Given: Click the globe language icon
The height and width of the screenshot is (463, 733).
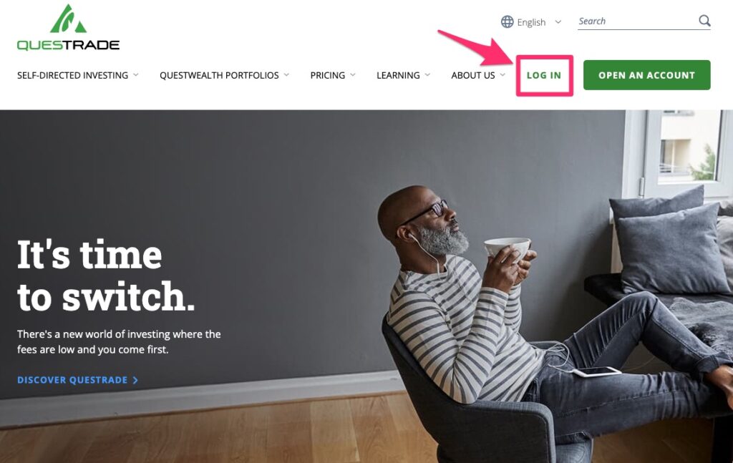Looking at the screenshot, I should point(508,21).
